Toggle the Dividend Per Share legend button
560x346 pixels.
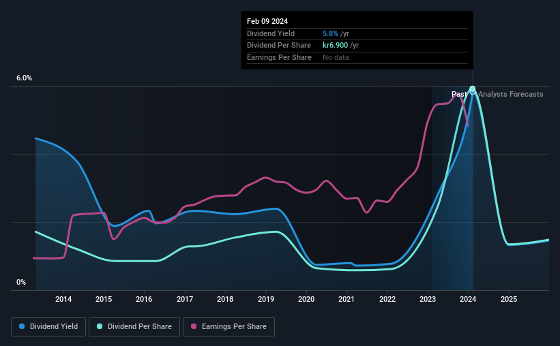pyautogui.click(x=134, y=327)
